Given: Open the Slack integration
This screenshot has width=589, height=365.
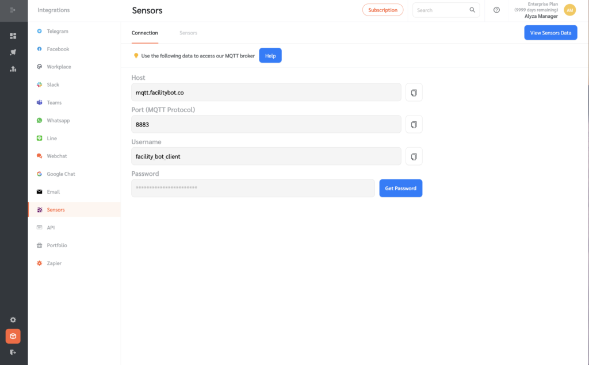Looking at the screenshot, I should pyautogui.click(x=54, y=84).
